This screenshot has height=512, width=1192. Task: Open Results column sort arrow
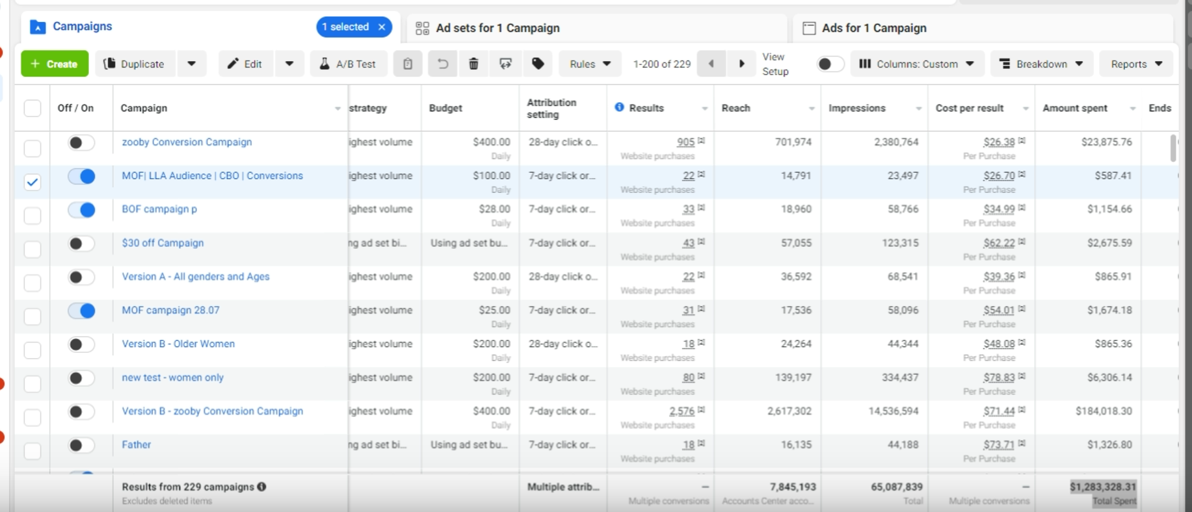704,109
